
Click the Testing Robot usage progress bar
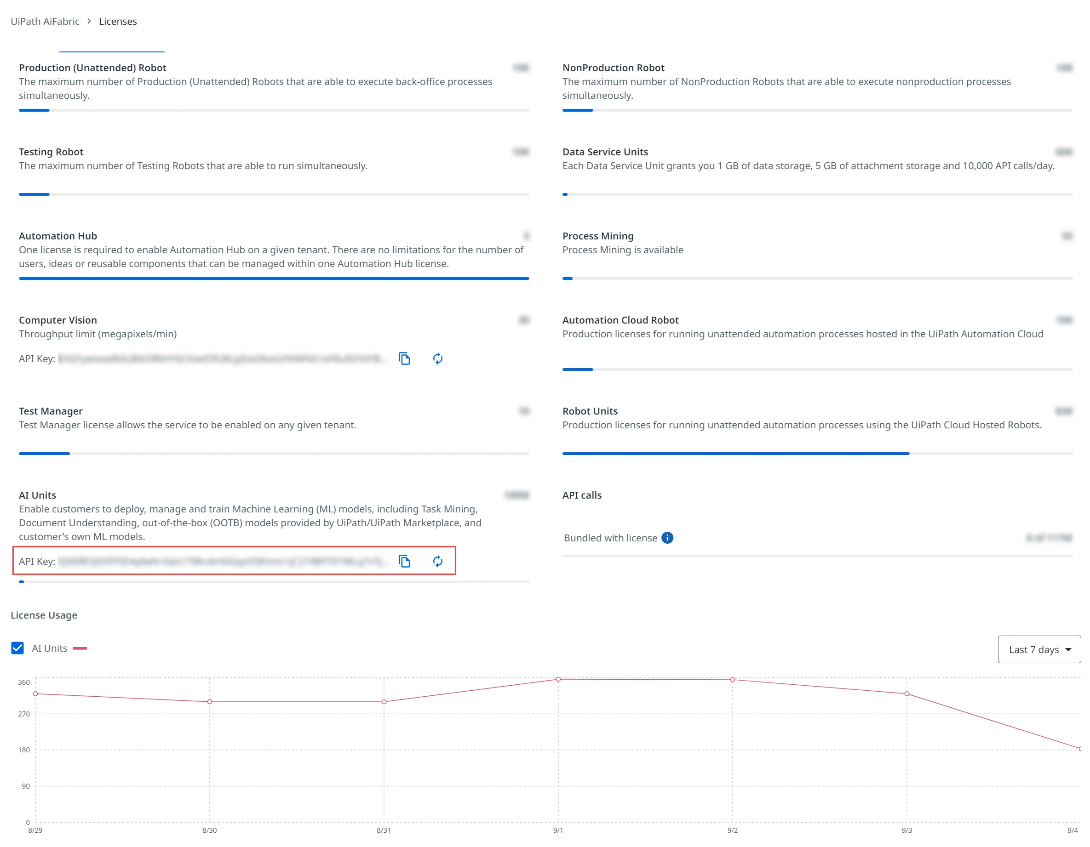click(x=274, y=194)
